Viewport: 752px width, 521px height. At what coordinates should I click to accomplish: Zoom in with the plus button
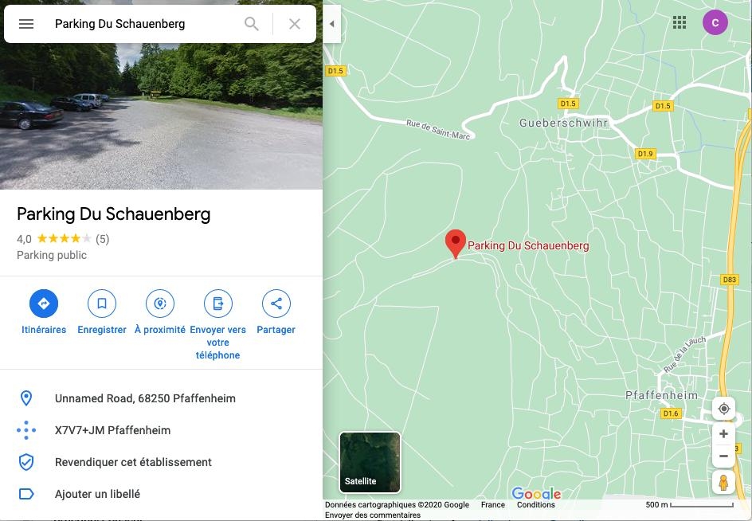tap(723, 433)
